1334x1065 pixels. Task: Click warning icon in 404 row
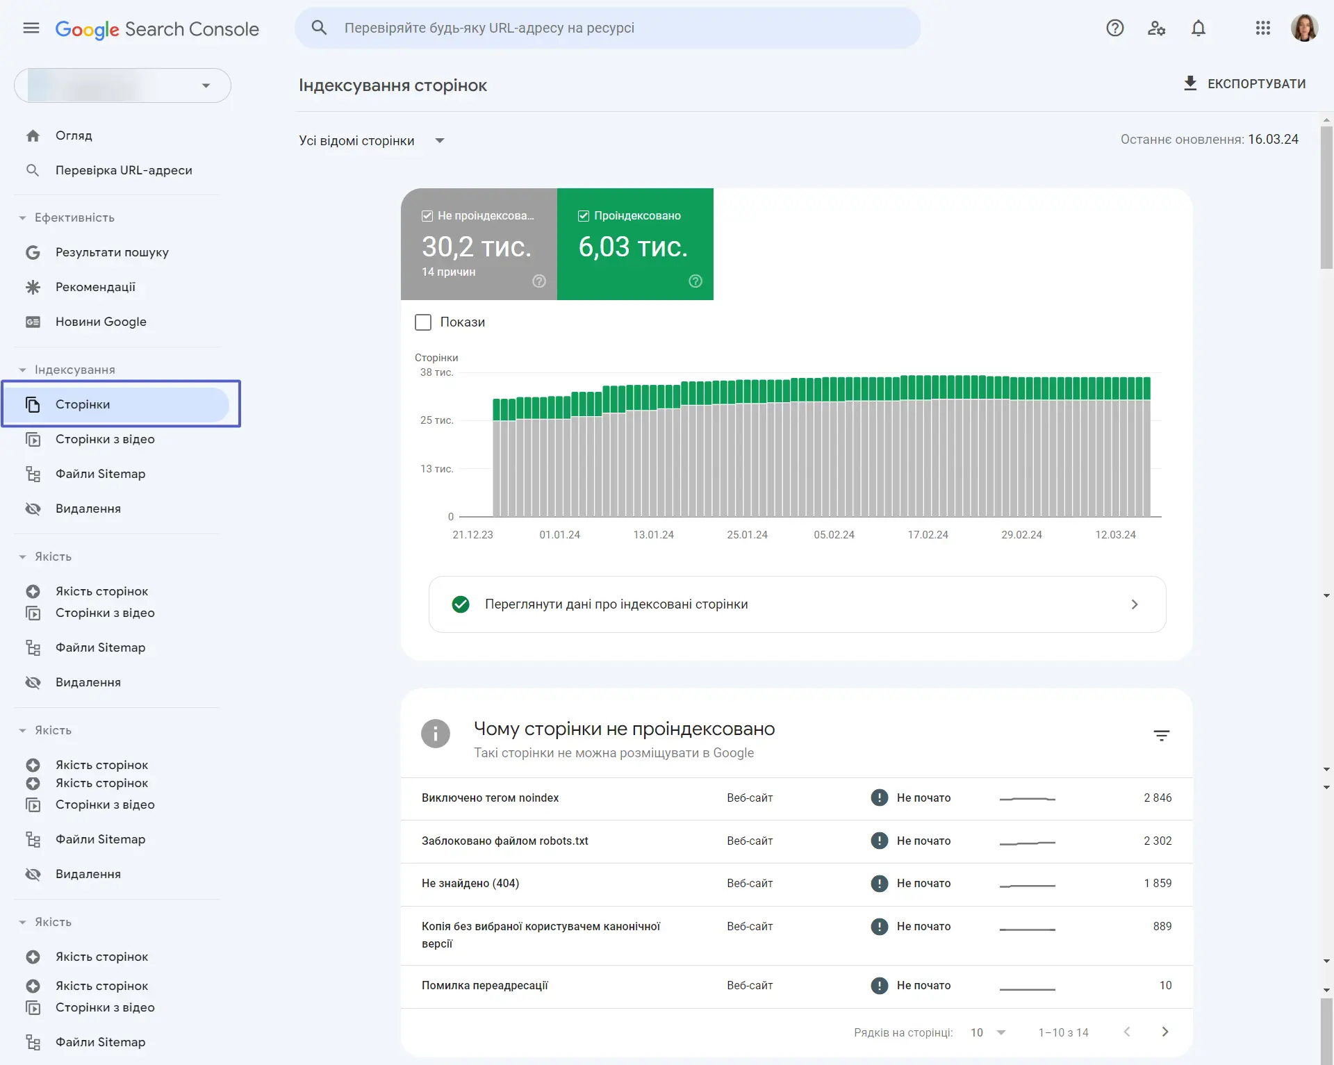[x=880, y=883]
